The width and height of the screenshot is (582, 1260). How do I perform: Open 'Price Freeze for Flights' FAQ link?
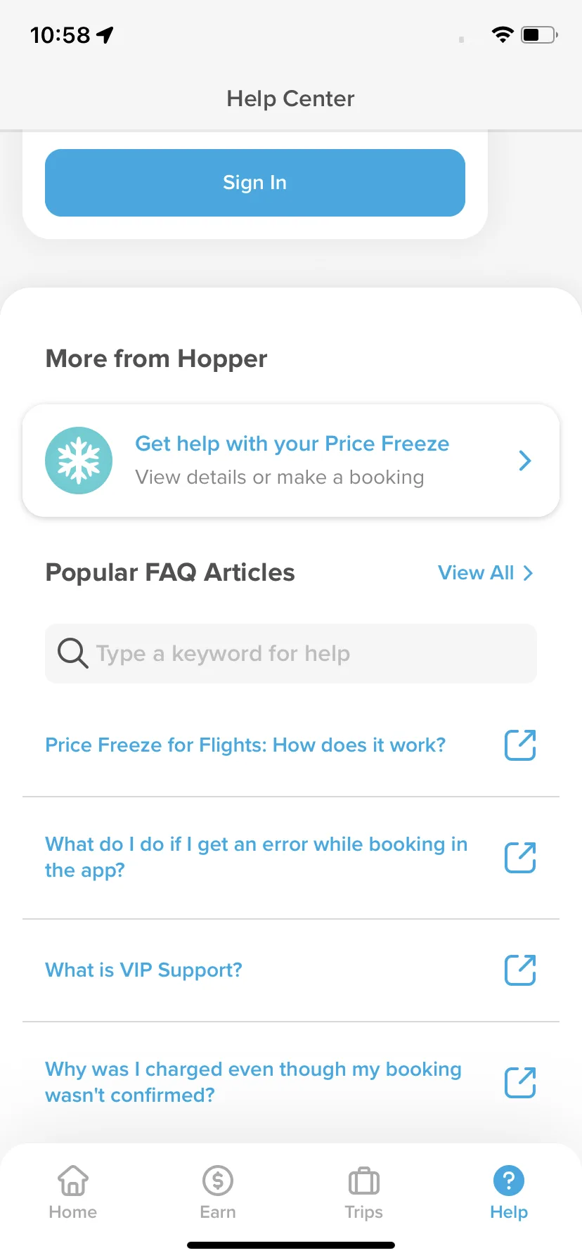pyautogui.click(x=245, y=745)
